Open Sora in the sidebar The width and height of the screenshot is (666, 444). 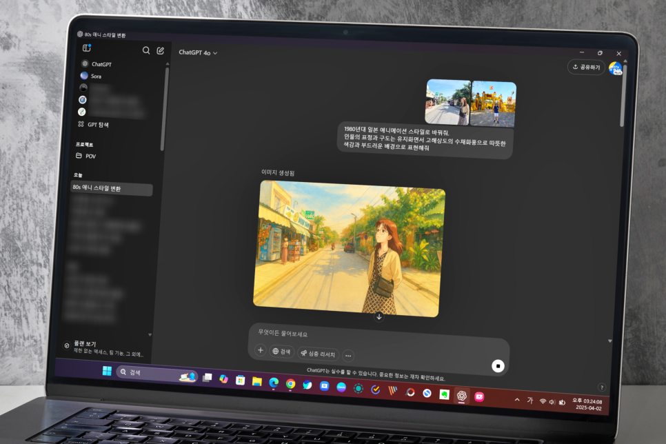(x=91, y=76)
